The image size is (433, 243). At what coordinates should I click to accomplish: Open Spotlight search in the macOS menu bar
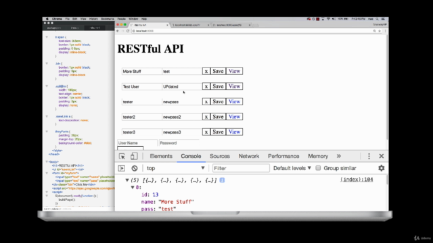[x=378, y=19]
